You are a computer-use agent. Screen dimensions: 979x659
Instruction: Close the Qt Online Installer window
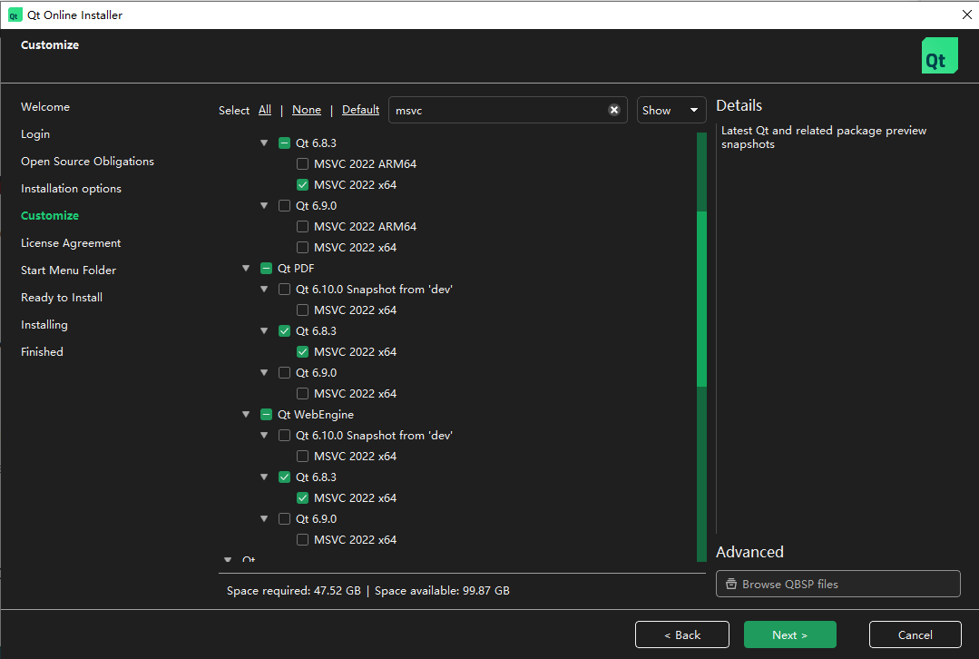point(966,15)
